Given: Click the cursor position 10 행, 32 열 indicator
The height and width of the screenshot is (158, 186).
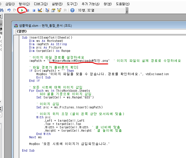Looking at the screenshot, I should (x=86, y=10).
